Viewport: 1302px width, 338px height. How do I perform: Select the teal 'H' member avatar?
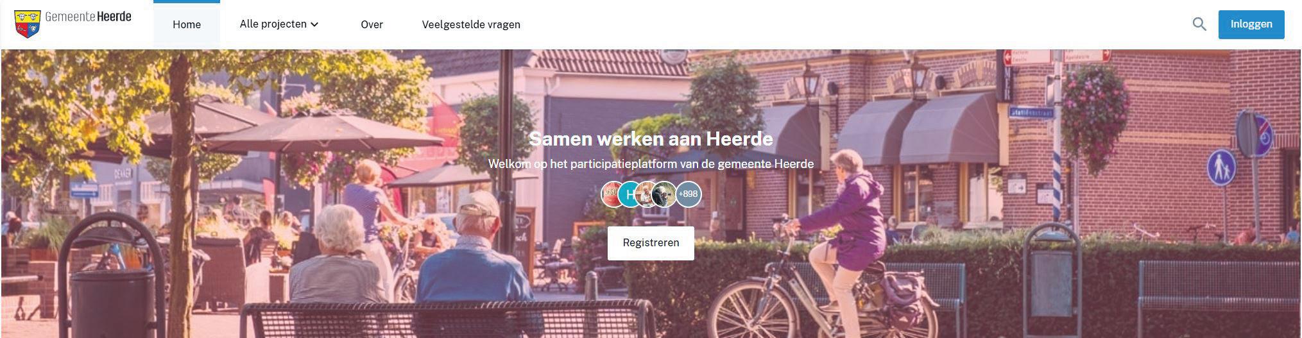[x=630, y=194]
